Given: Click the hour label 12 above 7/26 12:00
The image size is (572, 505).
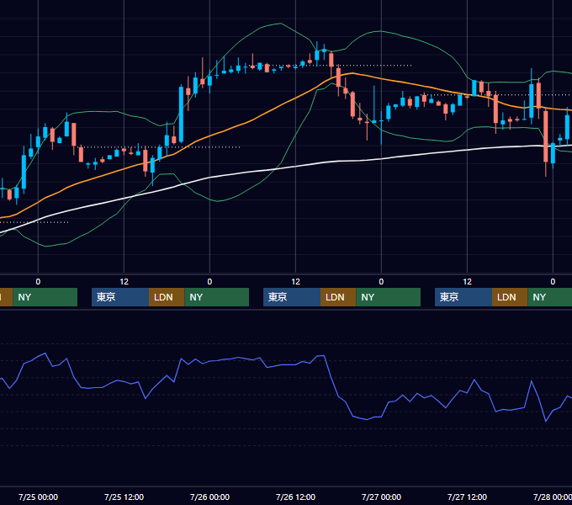Looking at the screenshot, I should click(x=295, y=282).
